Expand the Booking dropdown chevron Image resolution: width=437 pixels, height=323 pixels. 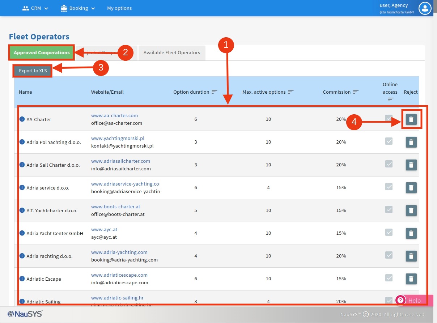point(93,8)
